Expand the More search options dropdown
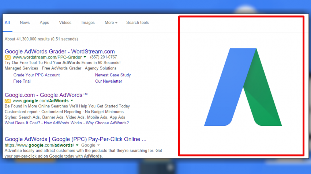This screenshot has width=311, height=174. coord(111,23)
